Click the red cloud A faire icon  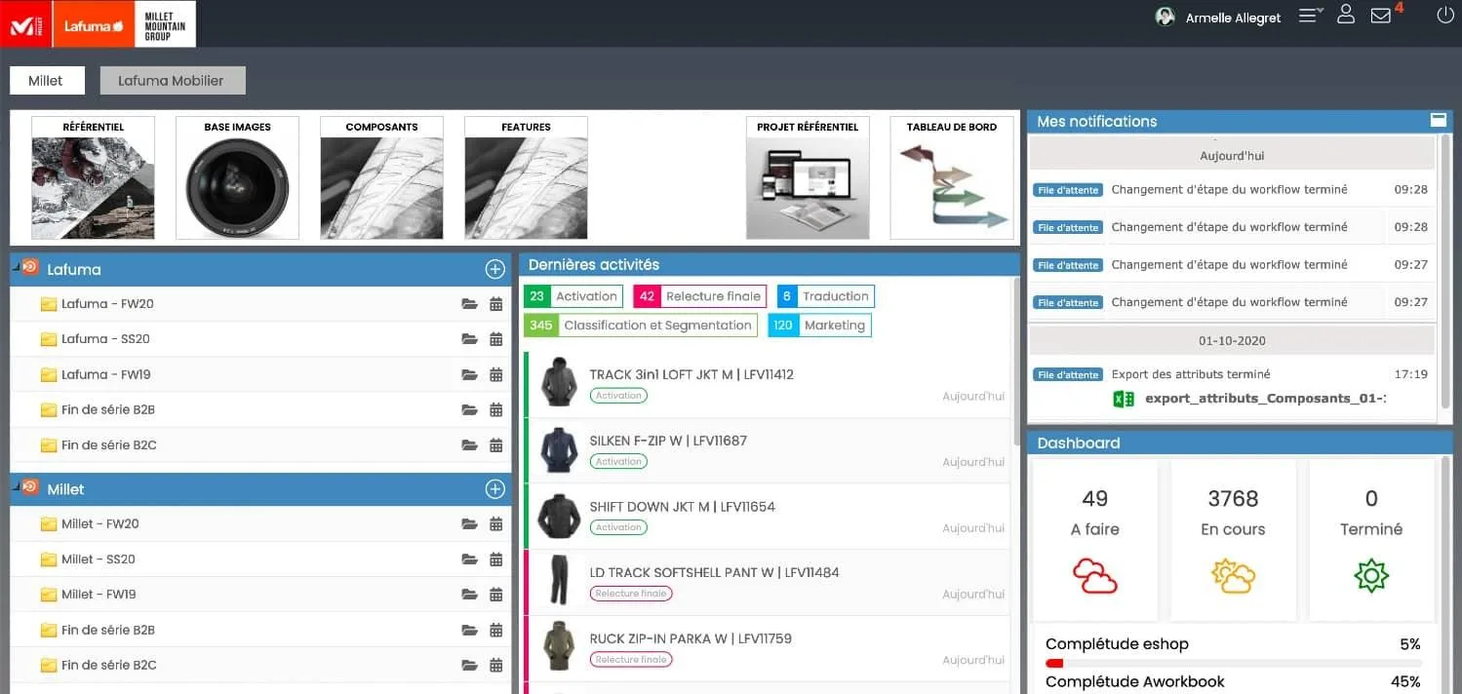[x=1094, y=576]
